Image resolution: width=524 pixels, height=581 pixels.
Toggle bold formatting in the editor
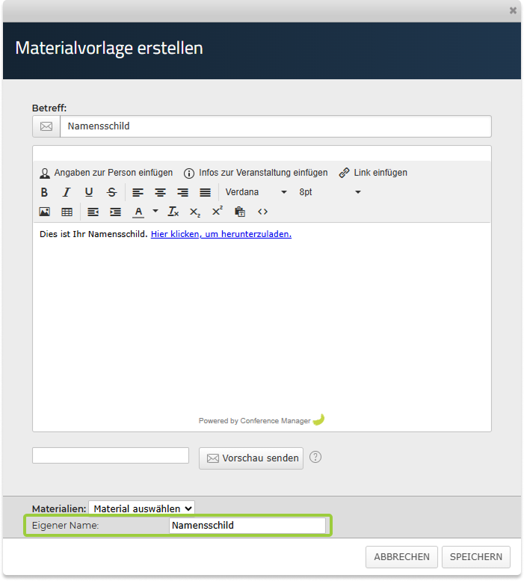coord(44,192)
